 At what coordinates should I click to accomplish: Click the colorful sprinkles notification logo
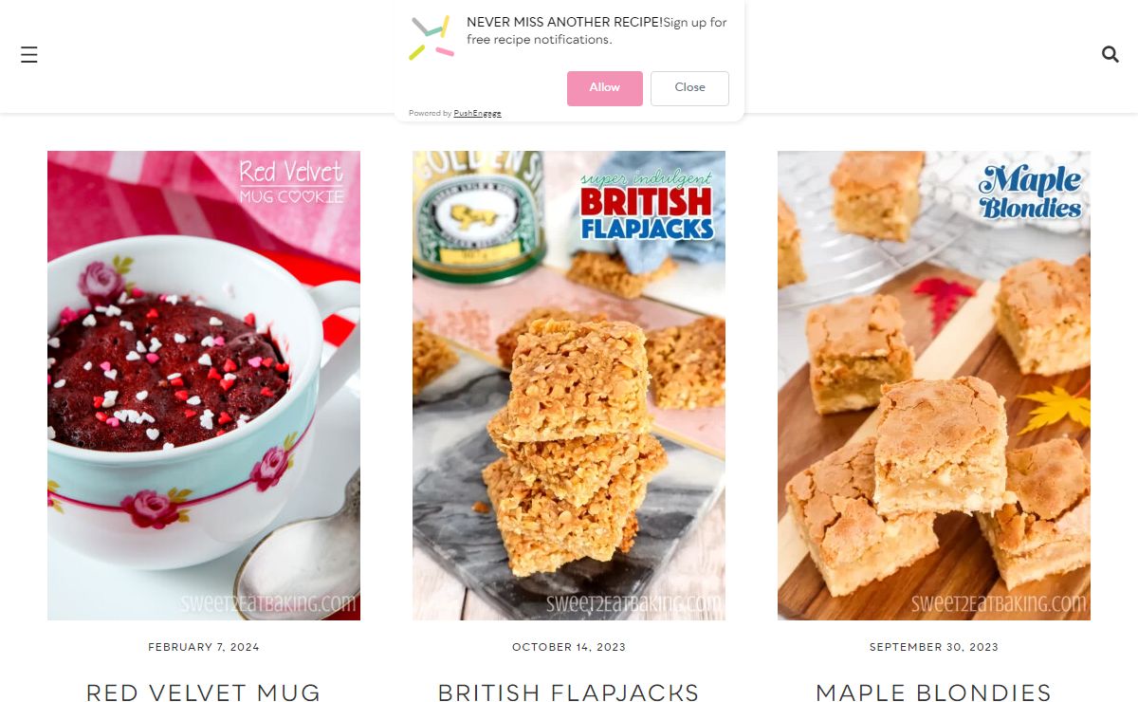(x=431, y=38)
